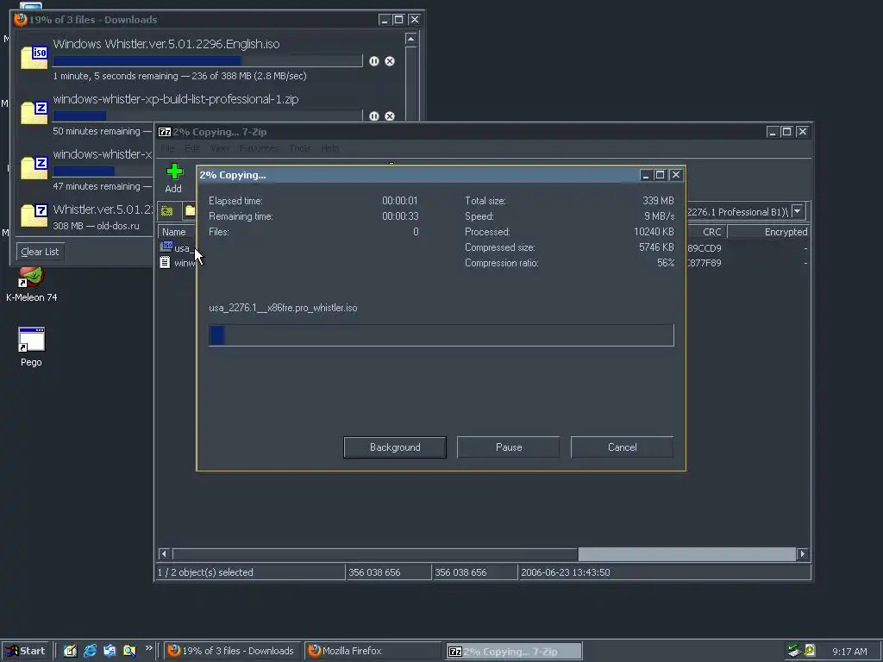Select the usa_ ISO file icon in 7-Zip list

[166, 247]
